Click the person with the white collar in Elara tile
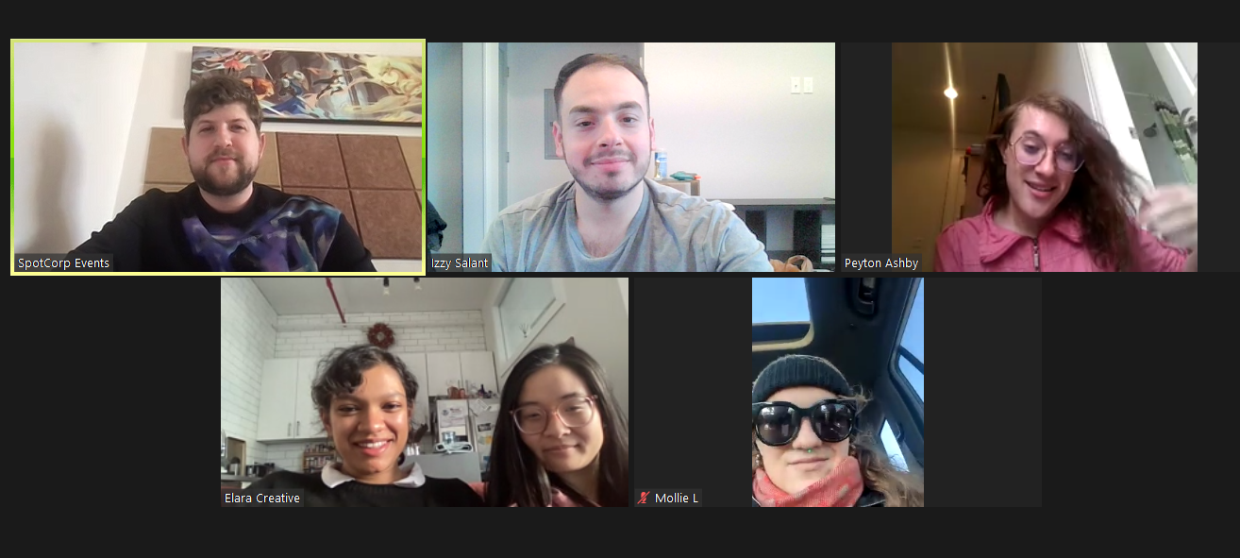 pyautogui.click(x=370, y=430)
